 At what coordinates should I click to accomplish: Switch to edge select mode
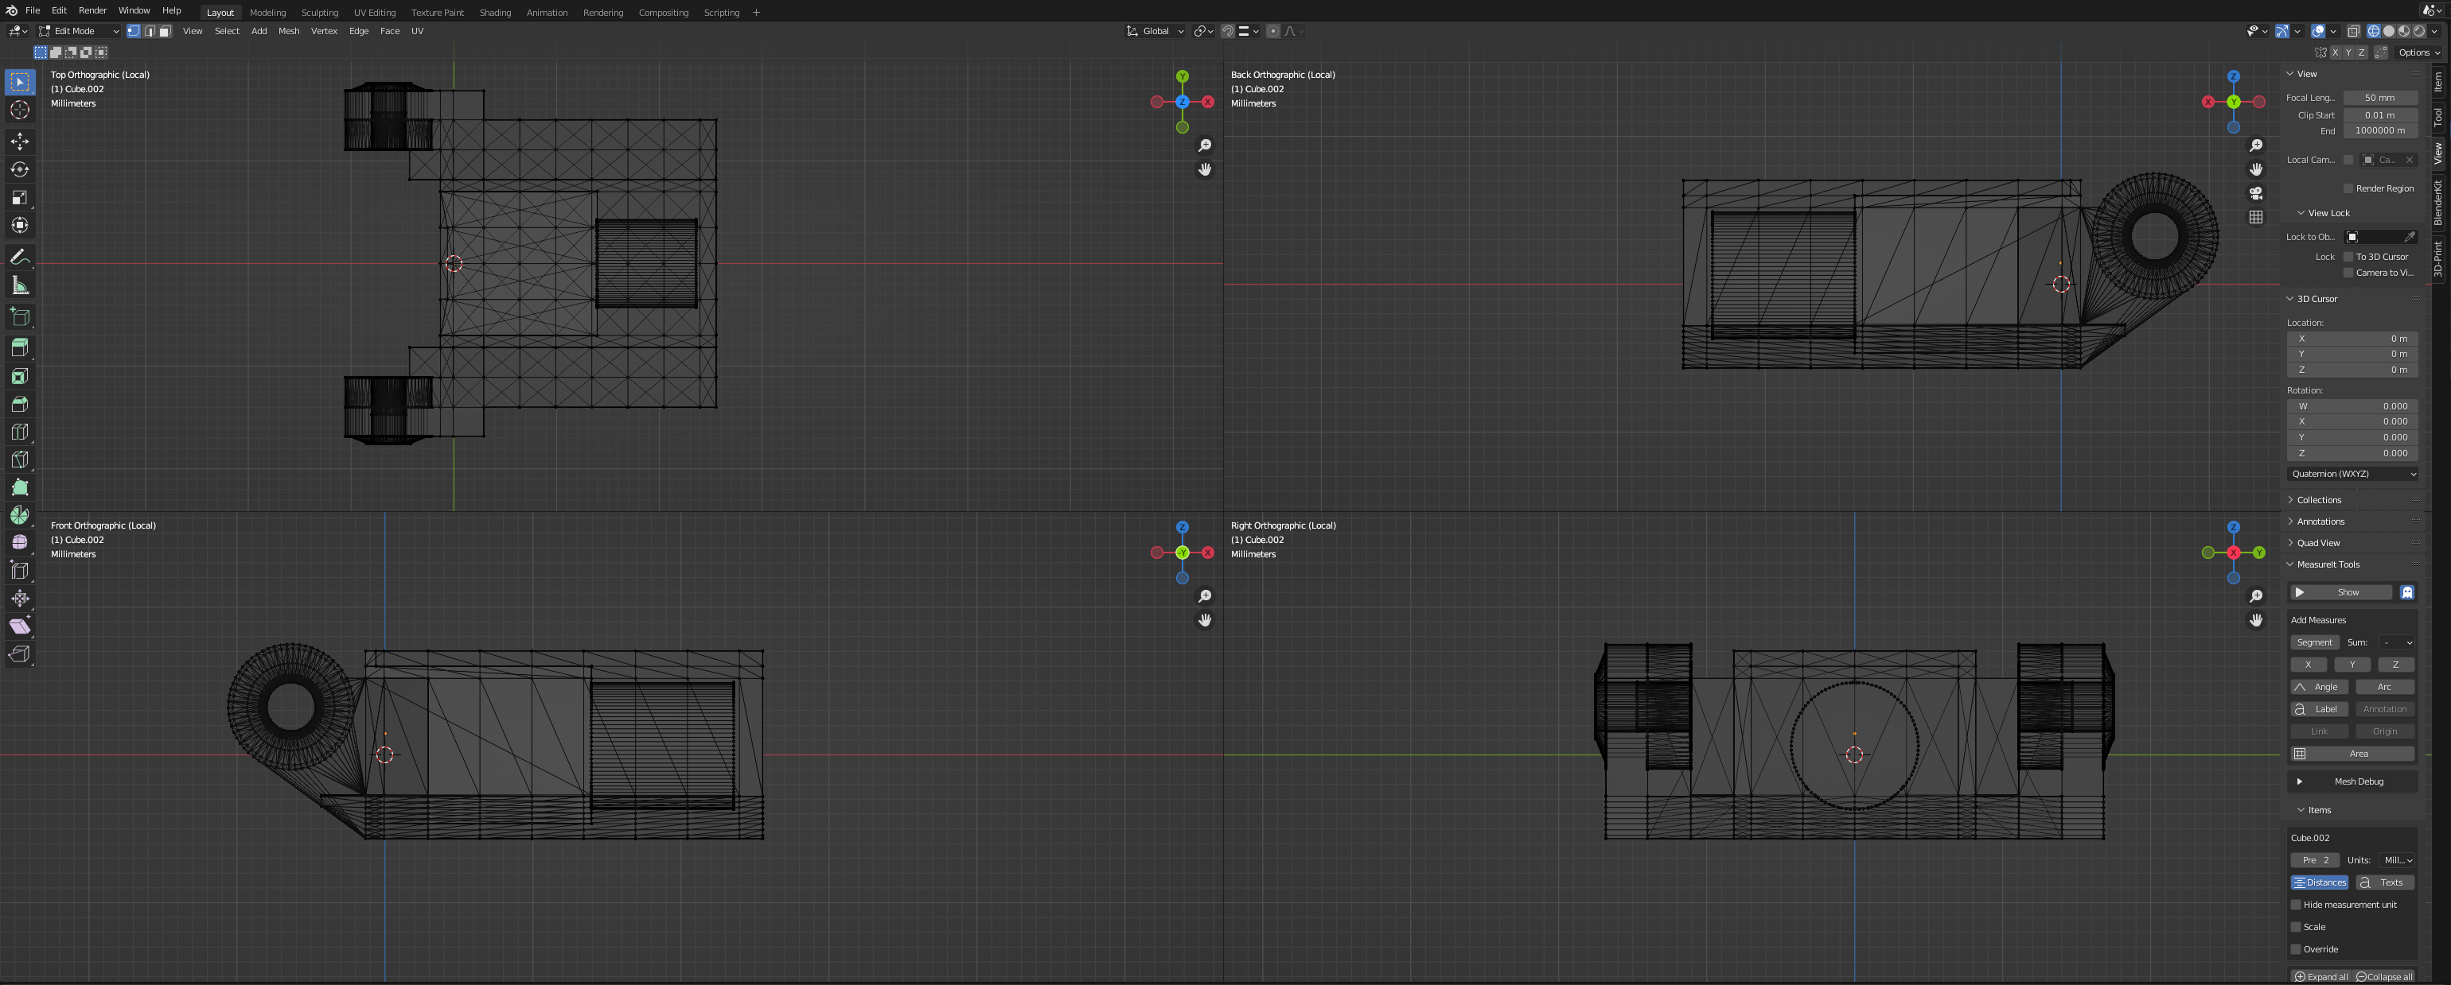pos(150,31)
